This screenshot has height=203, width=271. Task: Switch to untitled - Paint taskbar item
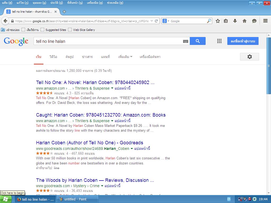click(77, 199)
